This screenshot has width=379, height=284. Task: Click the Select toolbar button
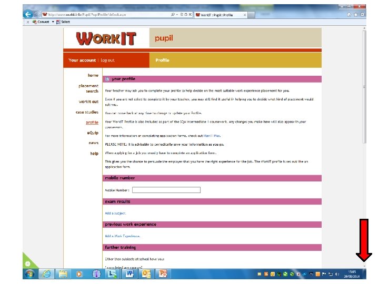[x=63, y=22]
